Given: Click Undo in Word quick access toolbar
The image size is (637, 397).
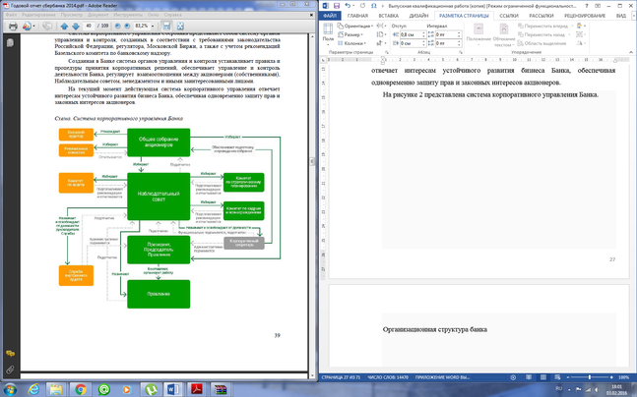Looking at the screenshot, I should [x=348, y=5].
